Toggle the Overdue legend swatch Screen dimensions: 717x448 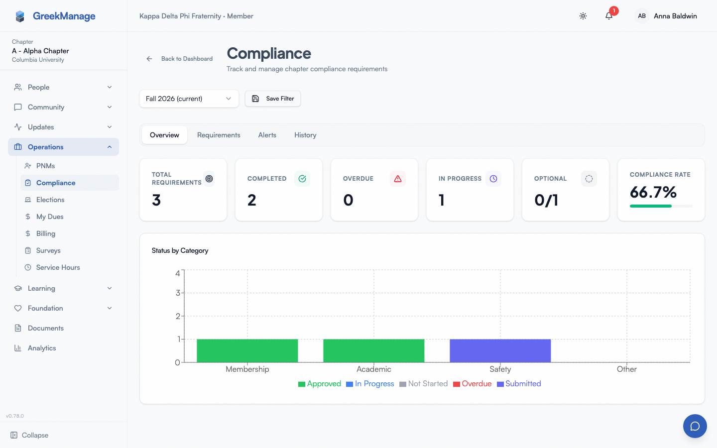click(x=457, y=384)
